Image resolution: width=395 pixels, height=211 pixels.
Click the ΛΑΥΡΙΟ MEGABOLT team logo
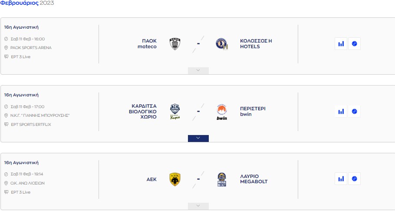coord(222,179)
